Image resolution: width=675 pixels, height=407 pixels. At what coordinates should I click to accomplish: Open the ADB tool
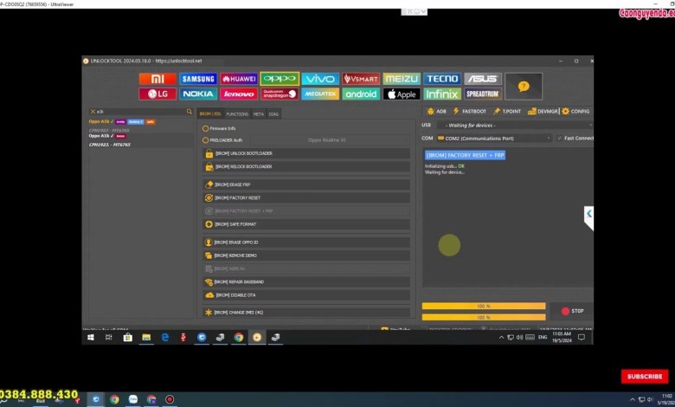click(436, 111)
